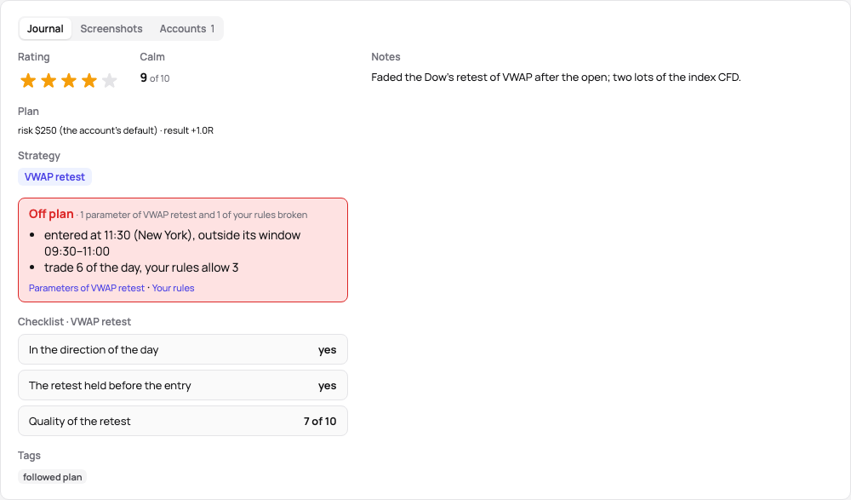Image resolution: width=851 pixels, height=500 pixels.
Task: Click the fourth gold star
Action: [x=89, y=81]
